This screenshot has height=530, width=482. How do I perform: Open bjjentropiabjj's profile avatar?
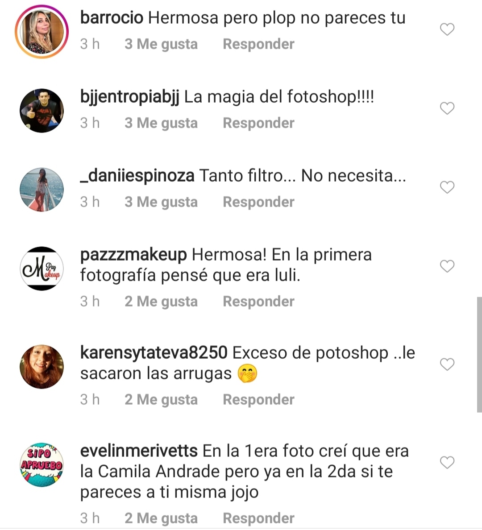coord(42,111)
